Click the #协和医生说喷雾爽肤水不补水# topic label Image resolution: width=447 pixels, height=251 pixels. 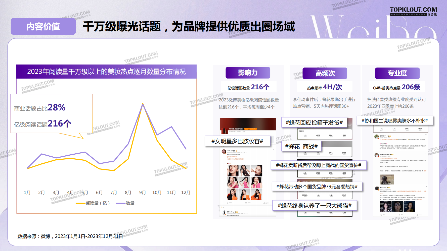395,121
